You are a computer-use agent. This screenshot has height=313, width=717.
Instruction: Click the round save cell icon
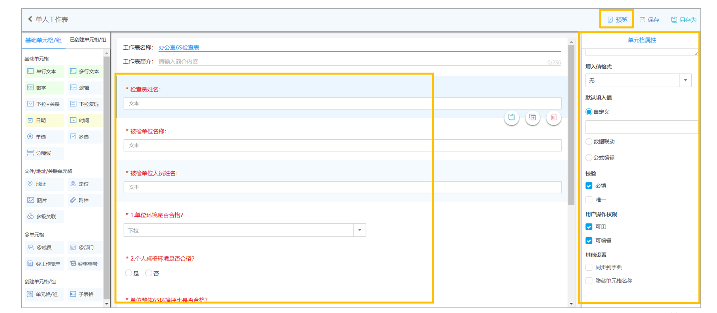click(512, 117)
